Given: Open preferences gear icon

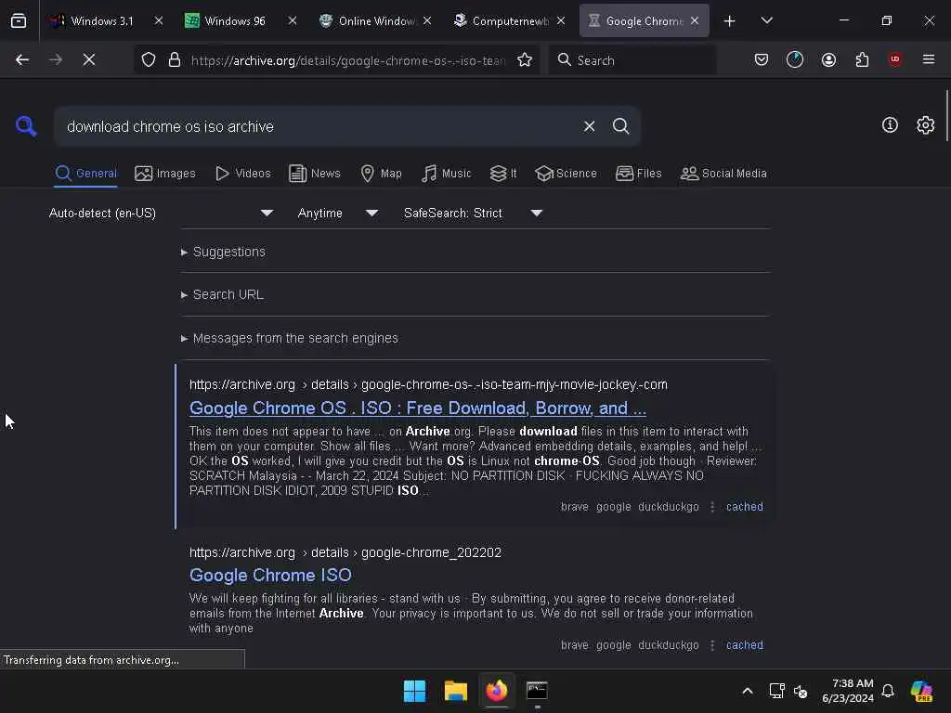Looking at the screenshot, I should (925, 125).
